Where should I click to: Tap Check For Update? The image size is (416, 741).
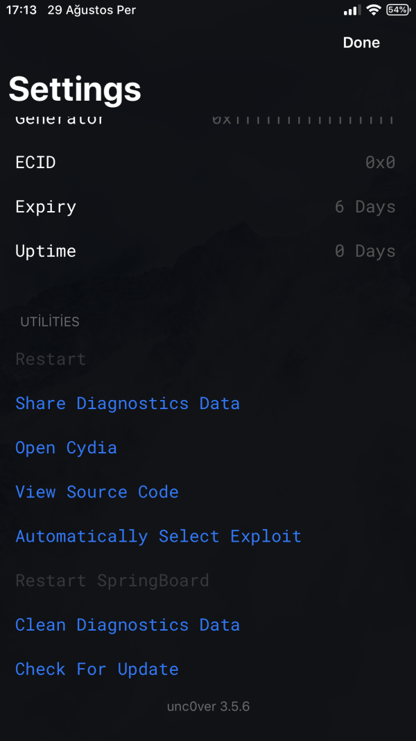pos(97,669)
